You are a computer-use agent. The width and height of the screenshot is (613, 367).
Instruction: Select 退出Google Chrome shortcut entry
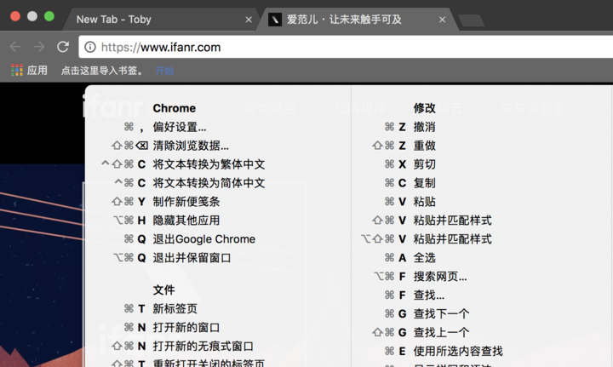point(204,239)
